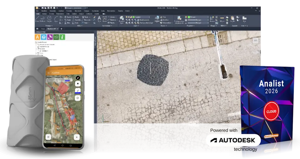The height and width of the screenshot is (159, 300).
Task: Click the Undo arrow in quick access toolbar
Action: click(57, 8)
